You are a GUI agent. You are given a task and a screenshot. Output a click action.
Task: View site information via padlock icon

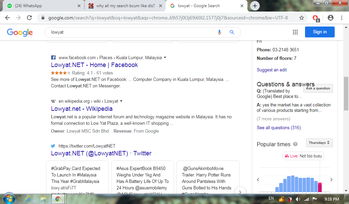(x=43, y=18)
